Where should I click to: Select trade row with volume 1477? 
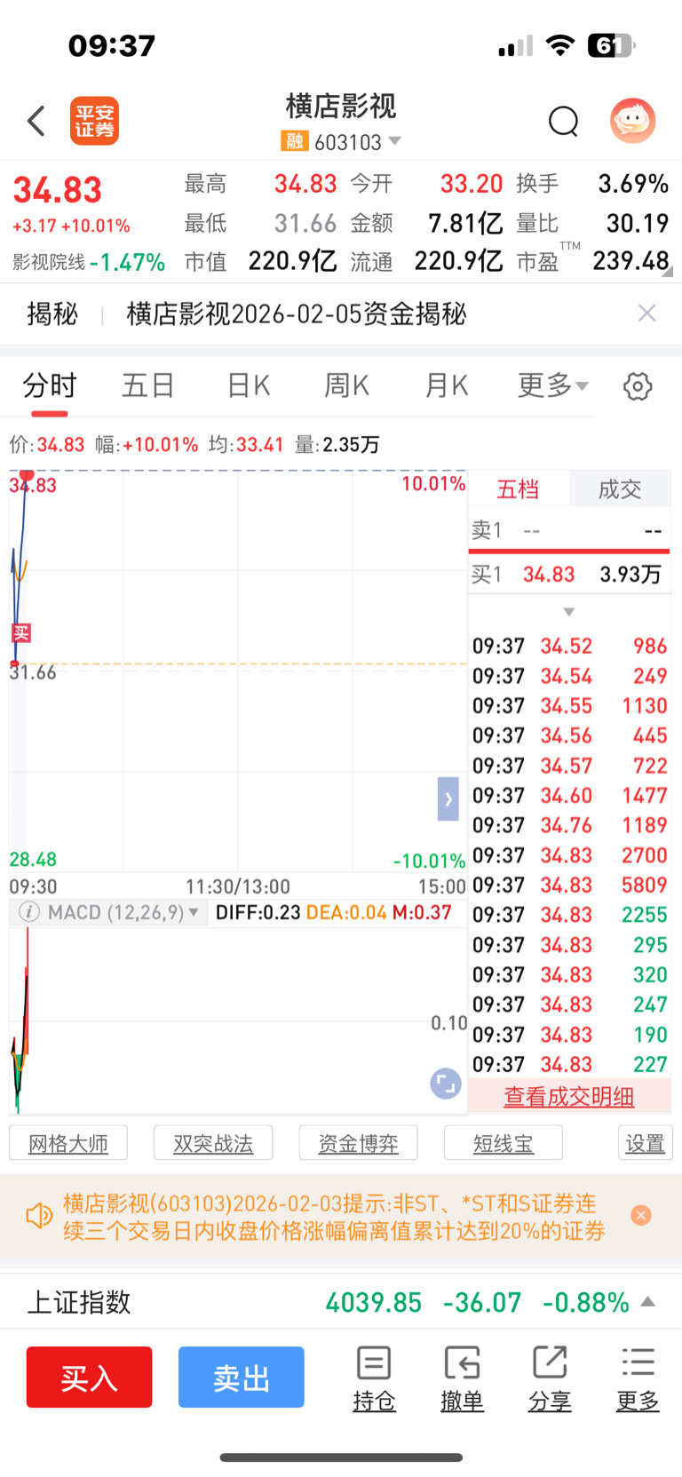(x=569, y=795)
